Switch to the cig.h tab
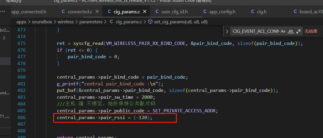The image size is (323, 138). [x=262, y=12]
